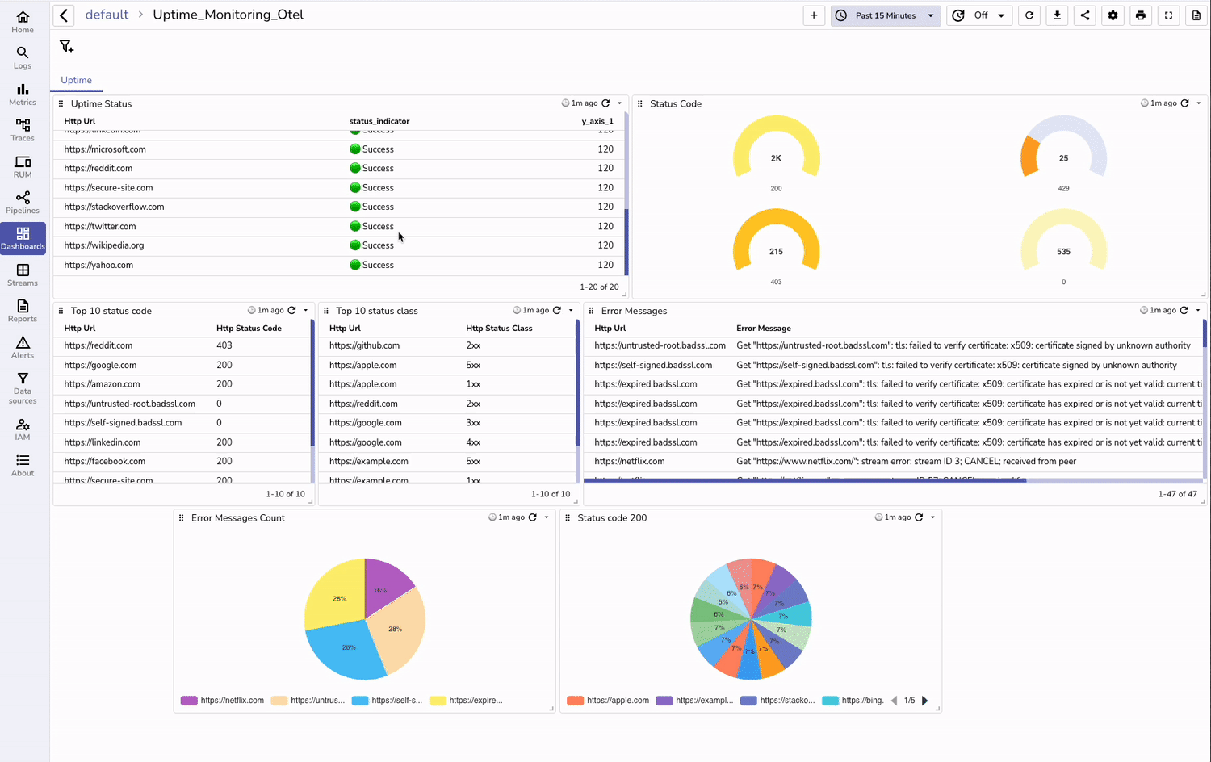Open the Pipelines section from sidebar
Image resolution: width=1211 pixels, height=762 pixels.
(x=22, y=200)
